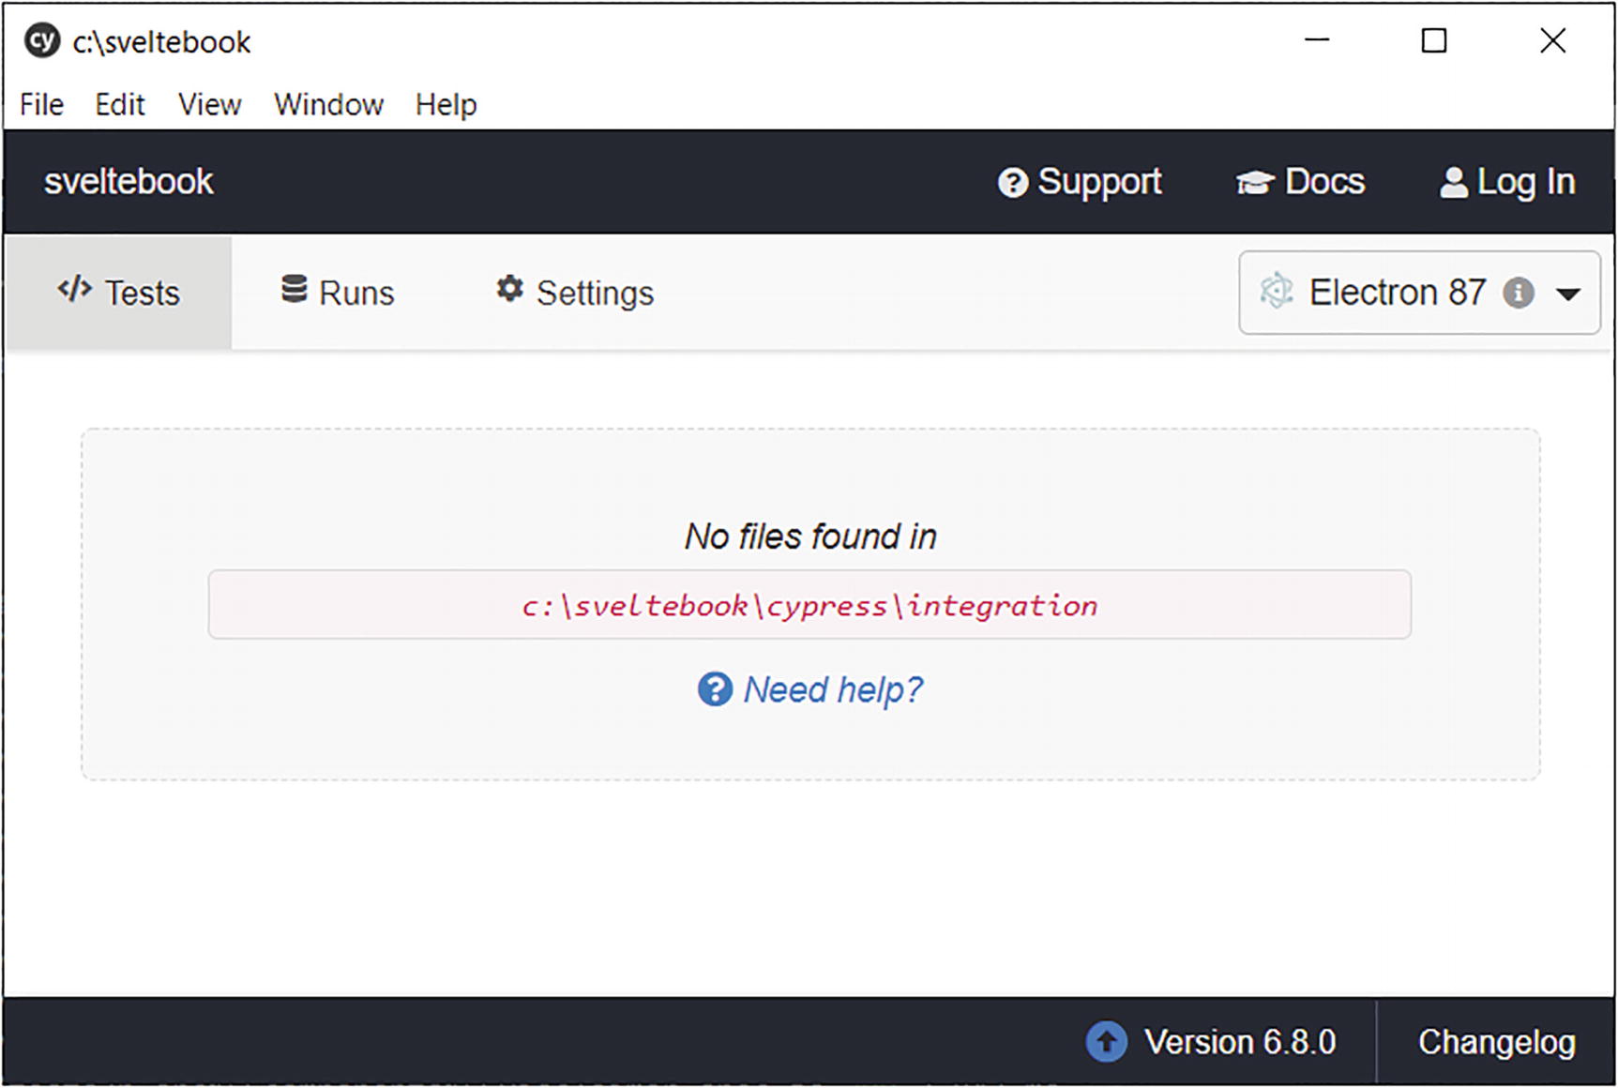The width and height of the screenshot is (1618, 1088).
Task: Click the user icon beside Log In
Action: point(1453,183)
